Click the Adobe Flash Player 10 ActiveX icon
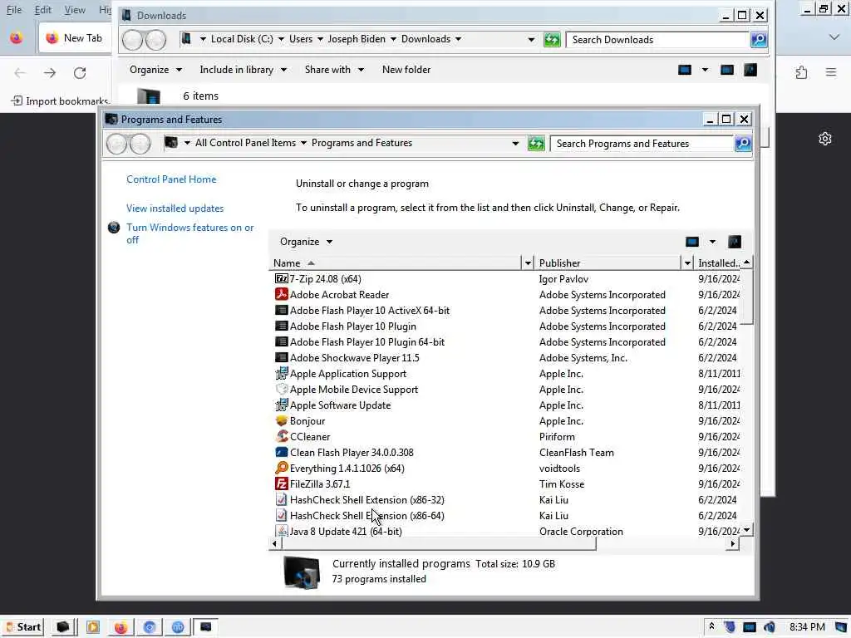 click(281, 311)
